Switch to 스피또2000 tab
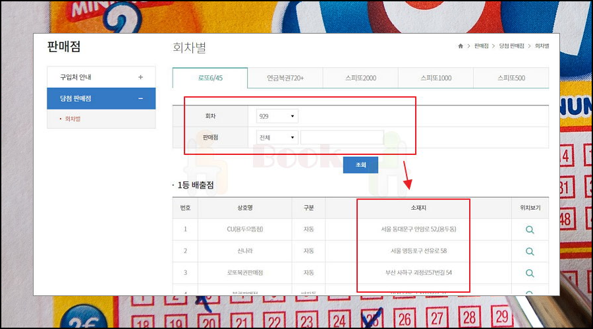 (x=360, y=78)
